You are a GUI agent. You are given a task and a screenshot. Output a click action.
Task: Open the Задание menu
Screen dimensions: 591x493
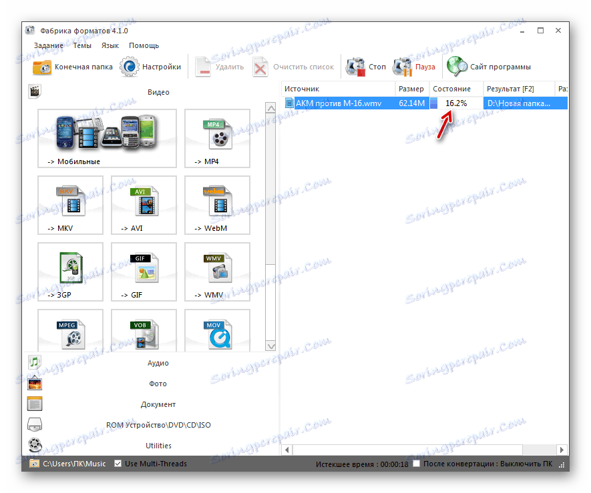click(49, 45)
